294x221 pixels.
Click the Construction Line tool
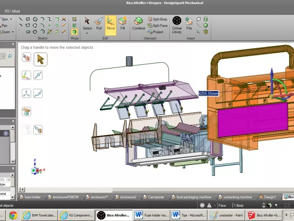(x=21, y=32)
